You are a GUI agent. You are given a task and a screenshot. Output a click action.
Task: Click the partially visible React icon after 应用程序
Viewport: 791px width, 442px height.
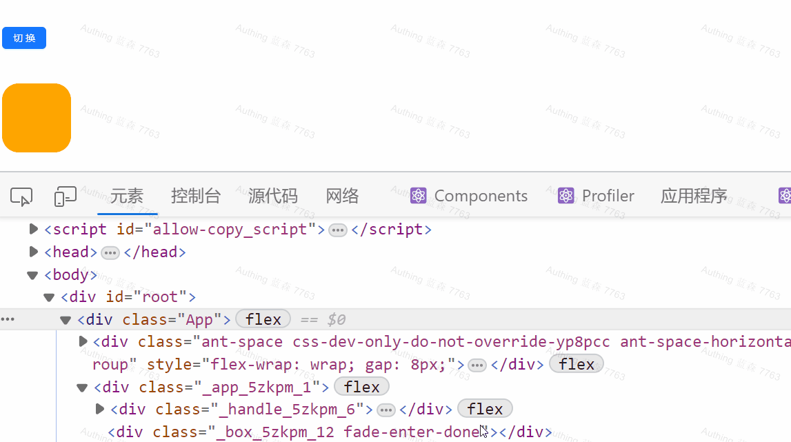785,196
